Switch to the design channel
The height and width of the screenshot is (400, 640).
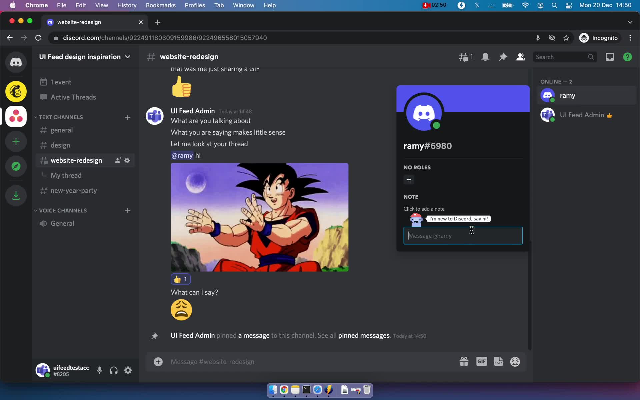click(85, 145)
